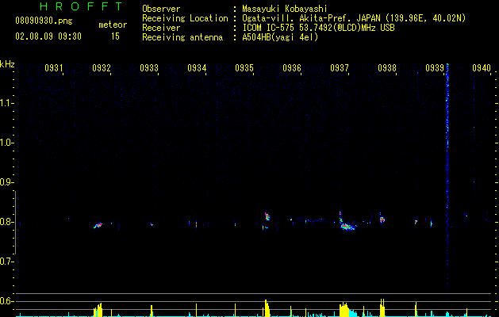Image resolution: width=499 pixels, height=317 pixels.
Task: Click the meteor label
Action: coord(113,25)
